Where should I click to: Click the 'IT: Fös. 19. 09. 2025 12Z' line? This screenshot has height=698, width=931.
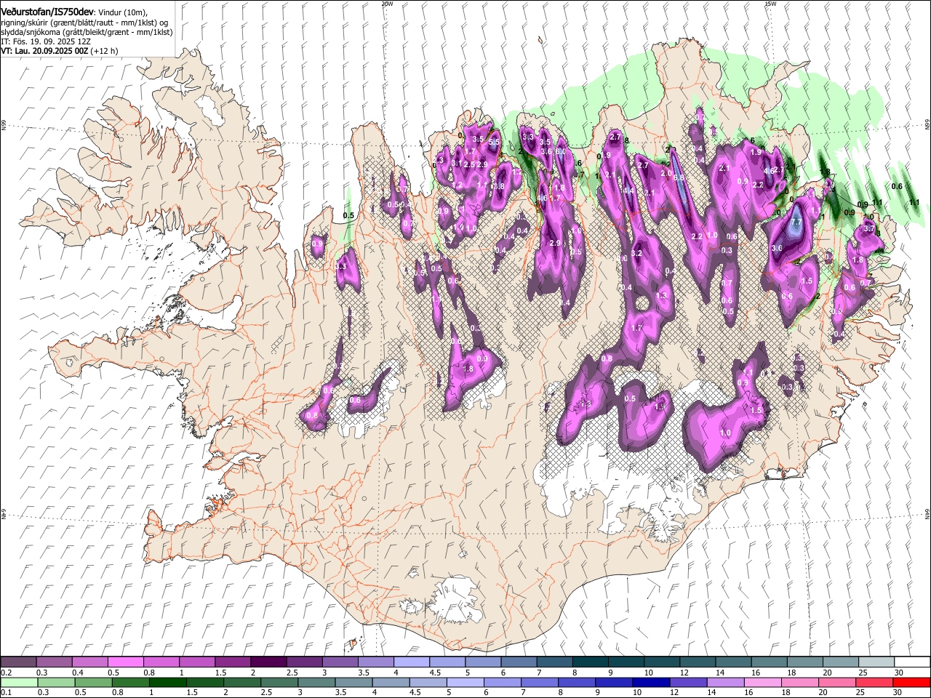pos(45,42)
